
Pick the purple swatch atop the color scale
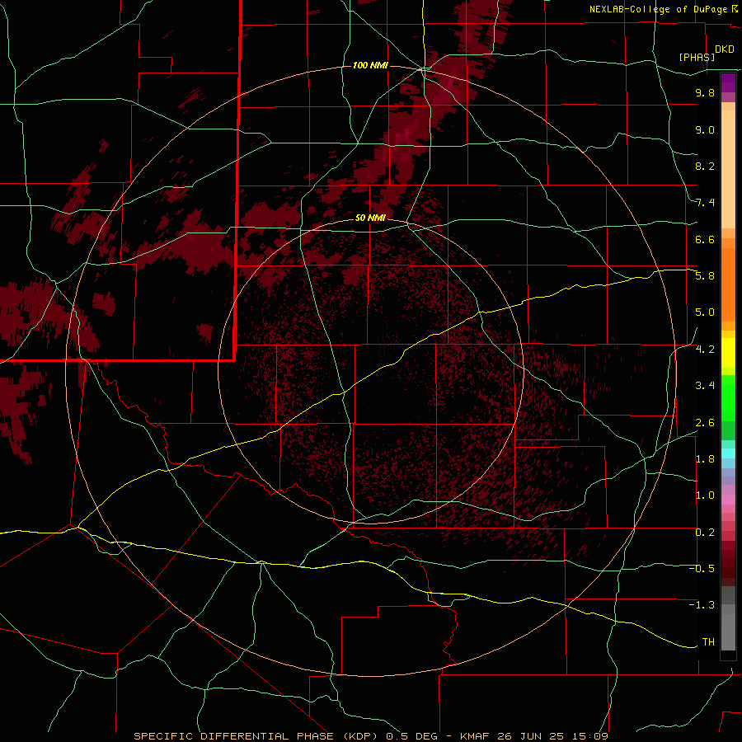tap(728, 82)
